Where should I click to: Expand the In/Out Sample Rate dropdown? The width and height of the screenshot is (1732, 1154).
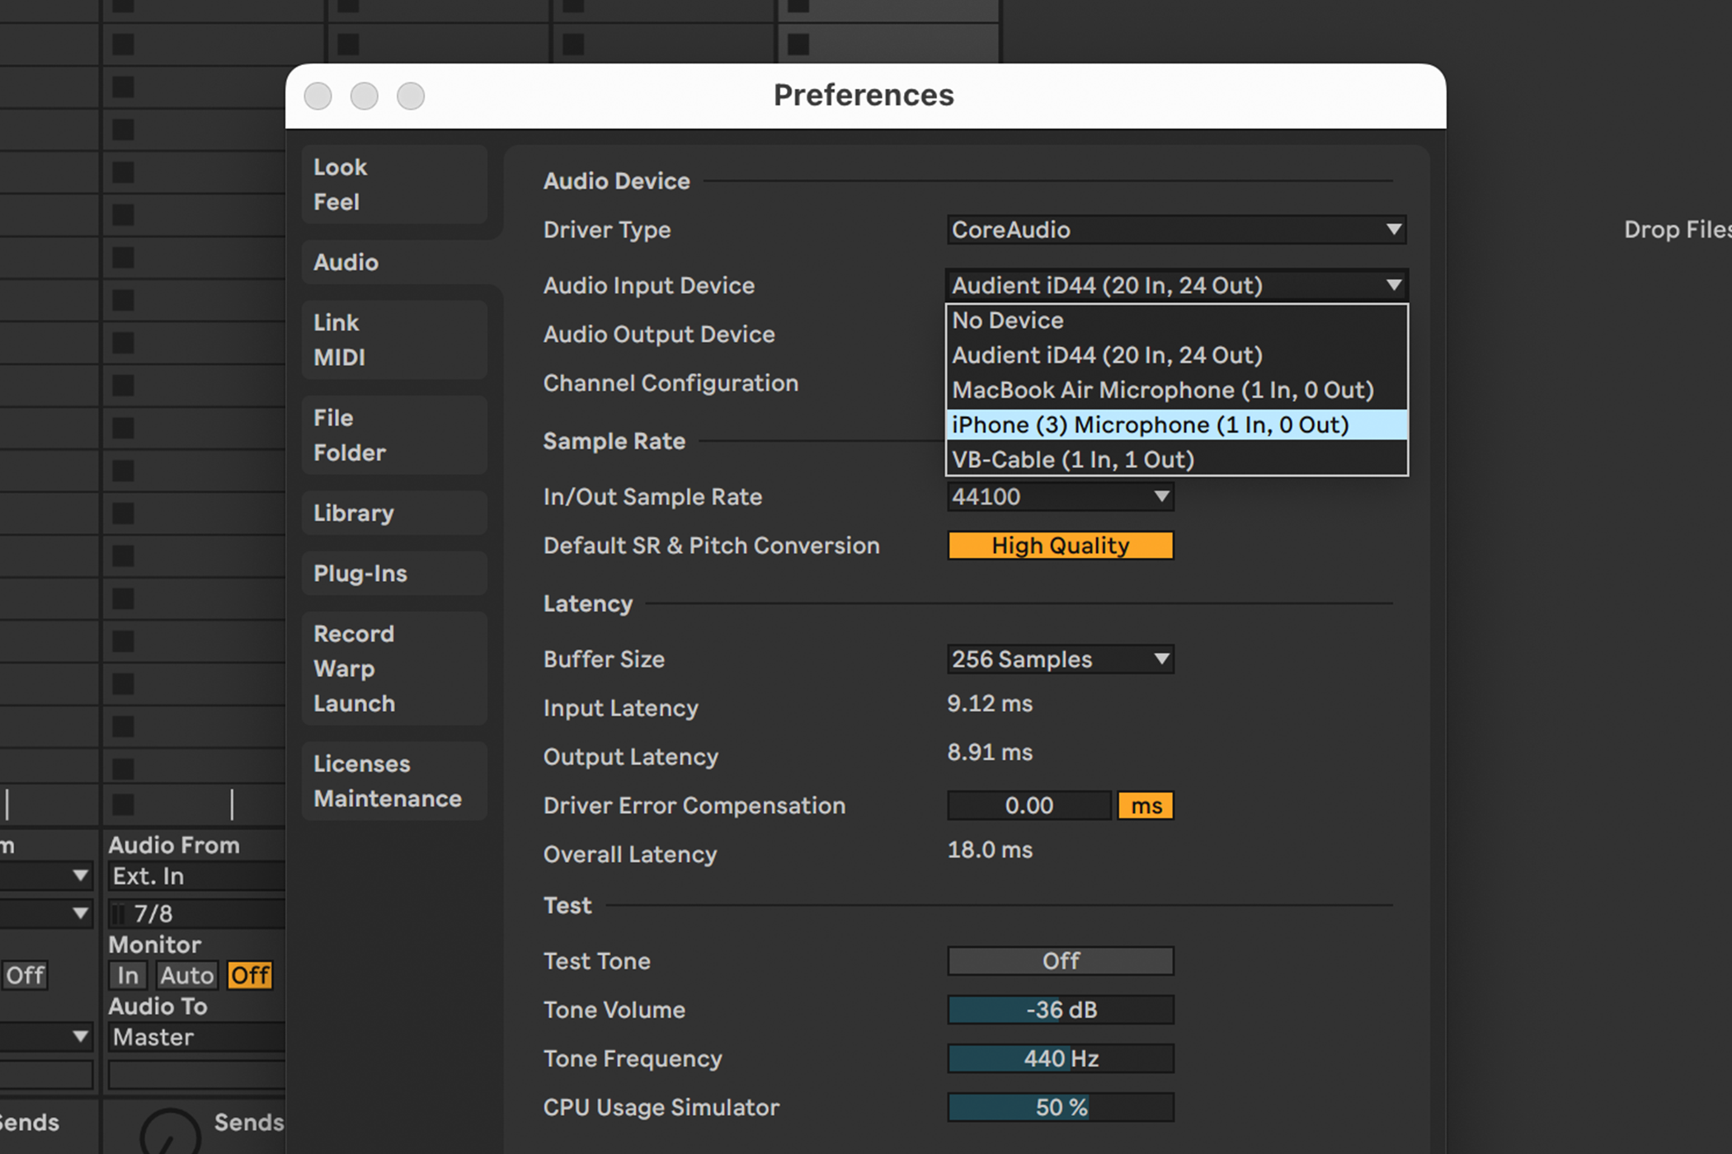(x=1060, y=497)
